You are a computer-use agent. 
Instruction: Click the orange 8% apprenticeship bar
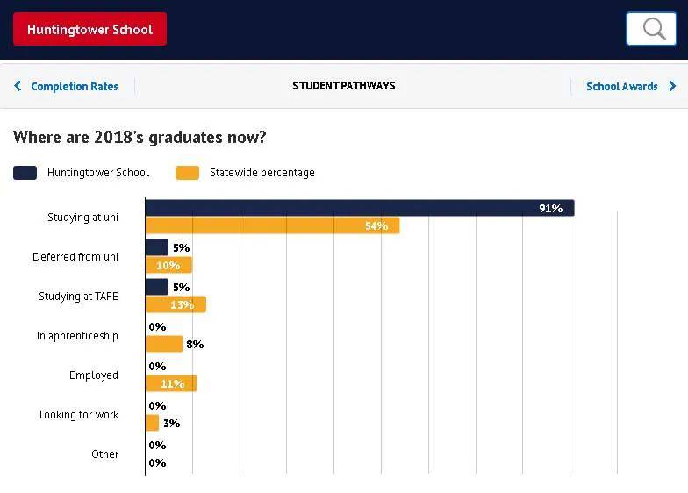pyautogui.click(x=164, y=344)
